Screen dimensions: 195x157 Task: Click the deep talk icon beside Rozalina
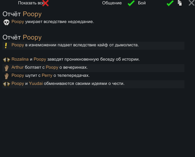click(x=7, y=60)
